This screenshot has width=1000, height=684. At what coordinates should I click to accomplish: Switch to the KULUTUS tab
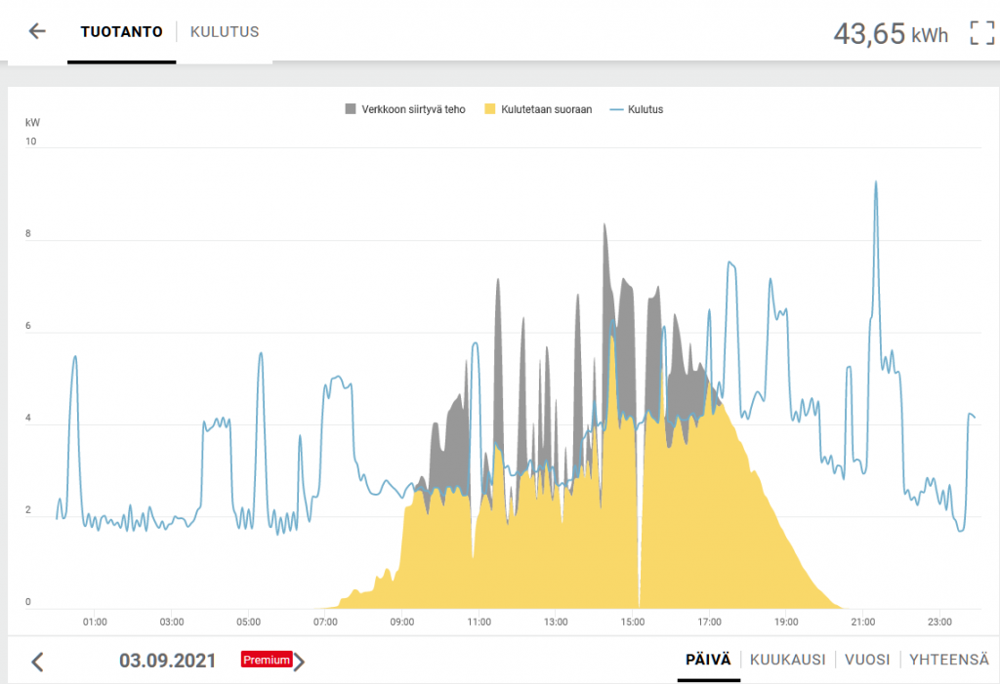click(225, 32)
